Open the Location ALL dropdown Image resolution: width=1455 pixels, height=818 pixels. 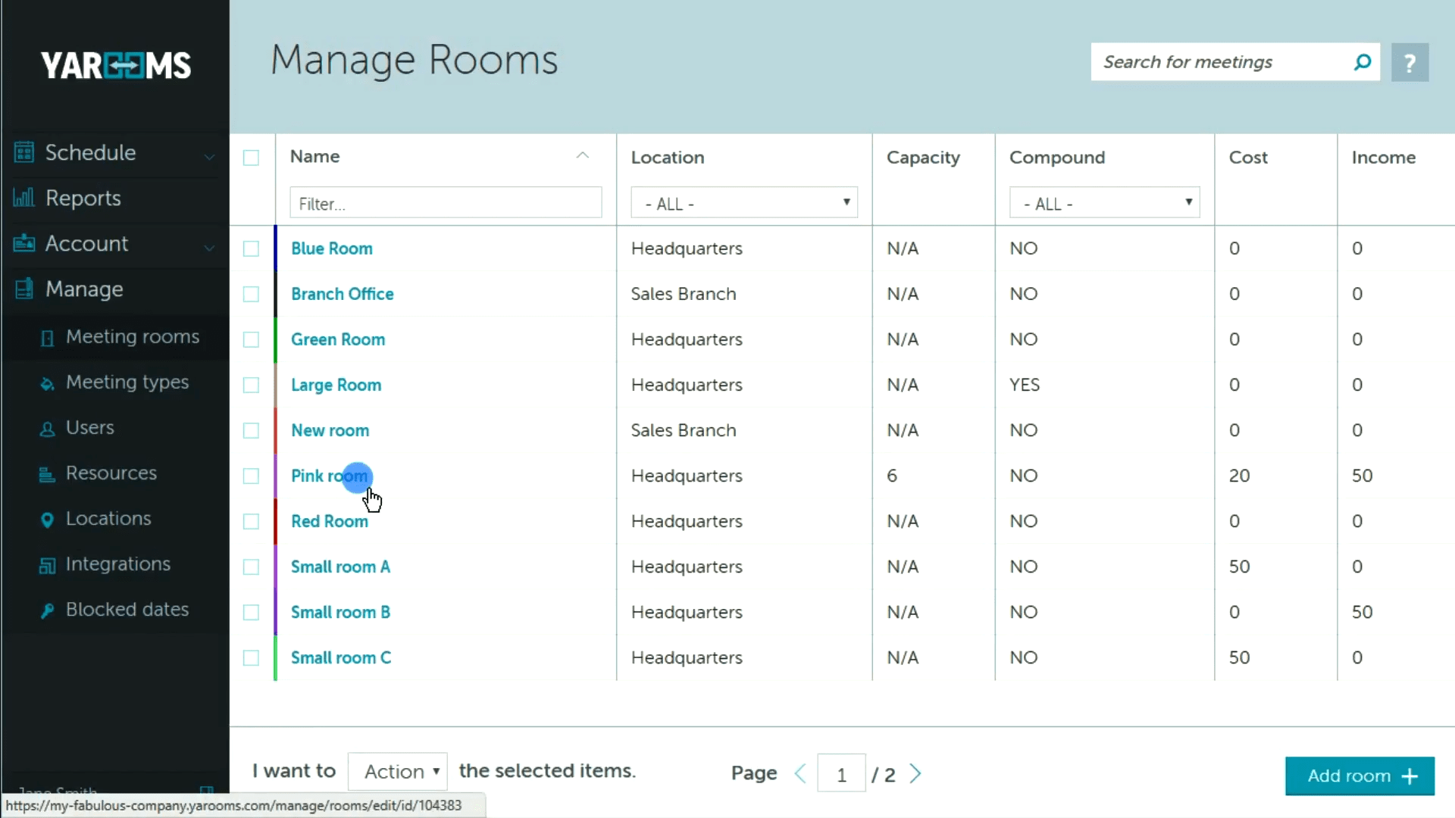point(744,202)
